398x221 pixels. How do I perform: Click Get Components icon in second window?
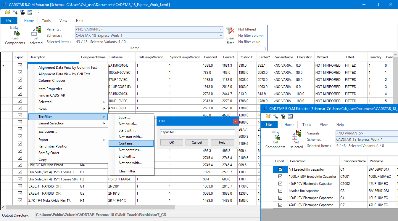coord(275,134)
